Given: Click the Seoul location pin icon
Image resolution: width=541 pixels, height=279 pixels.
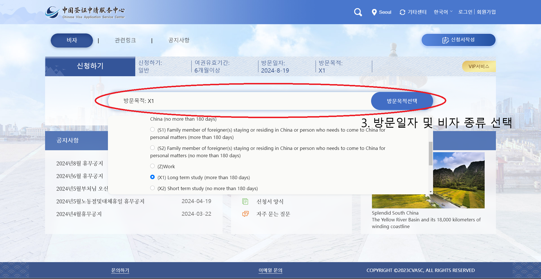Looking at the screenshot, I should [x=374, y=12].
